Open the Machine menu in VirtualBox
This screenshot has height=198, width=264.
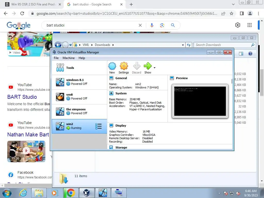(69, 58)
